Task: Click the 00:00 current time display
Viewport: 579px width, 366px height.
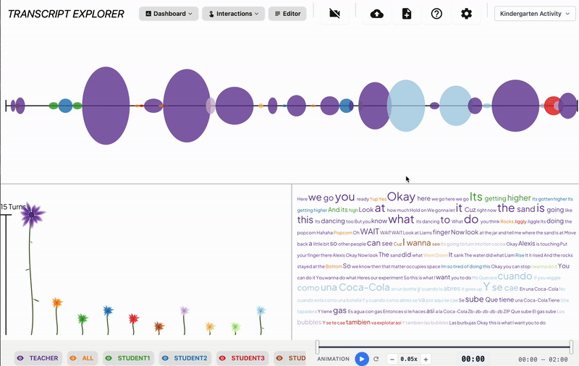Action: tap(473, 359)
